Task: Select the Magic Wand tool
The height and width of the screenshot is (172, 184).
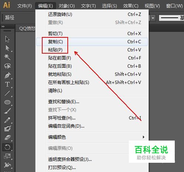Action: click(7, 57)
